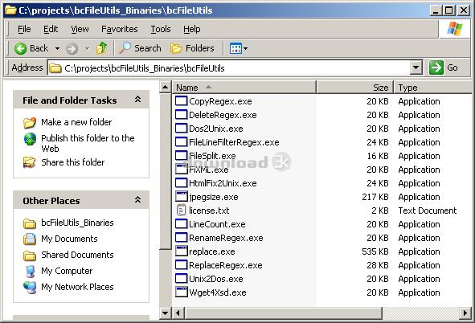Click the green Back arrow icon
This screenshot has width=475, height=323.
tap(21, 48)
